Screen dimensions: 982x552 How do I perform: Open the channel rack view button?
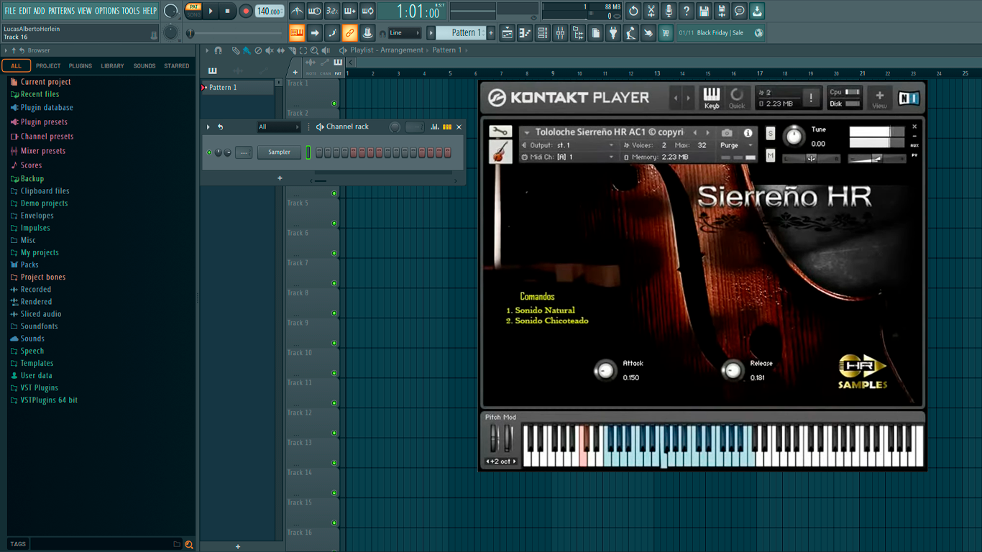click(x=543, y=33)
